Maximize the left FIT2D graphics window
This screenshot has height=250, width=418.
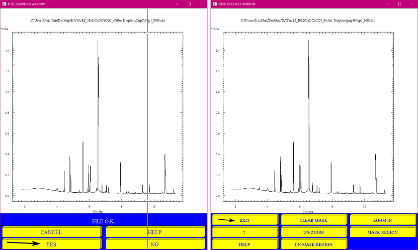(189, 4)
